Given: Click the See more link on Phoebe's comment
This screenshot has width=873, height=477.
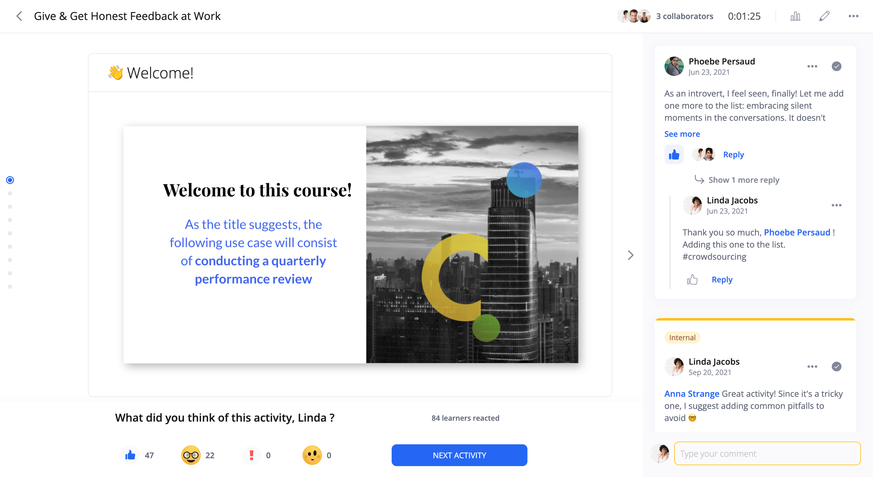Looking at the screenshot, I should 682,133.
